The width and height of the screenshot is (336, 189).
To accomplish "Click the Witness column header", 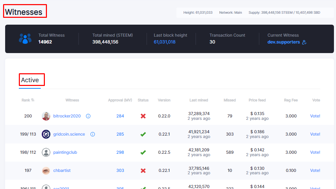I will (72, 100).
